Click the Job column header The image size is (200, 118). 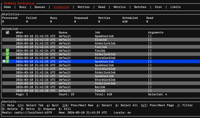click(97, 33)
